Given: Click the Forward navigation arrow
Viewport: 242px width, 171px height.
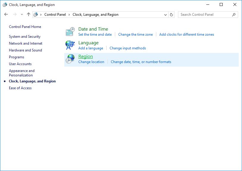Looking at the screenshot, I should pyautogui.click(x=15, y=15).
